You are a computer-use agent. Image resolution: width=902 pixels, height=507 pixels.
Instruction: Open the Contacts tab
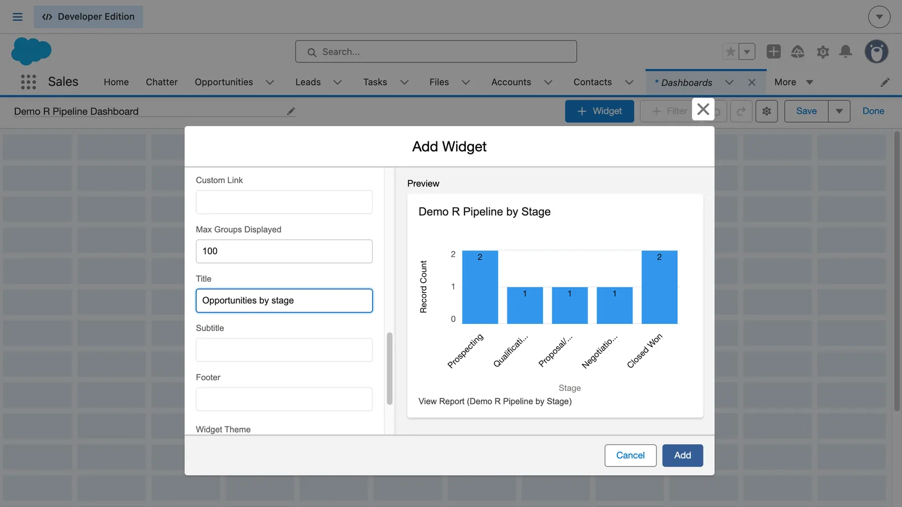(593, 82)
